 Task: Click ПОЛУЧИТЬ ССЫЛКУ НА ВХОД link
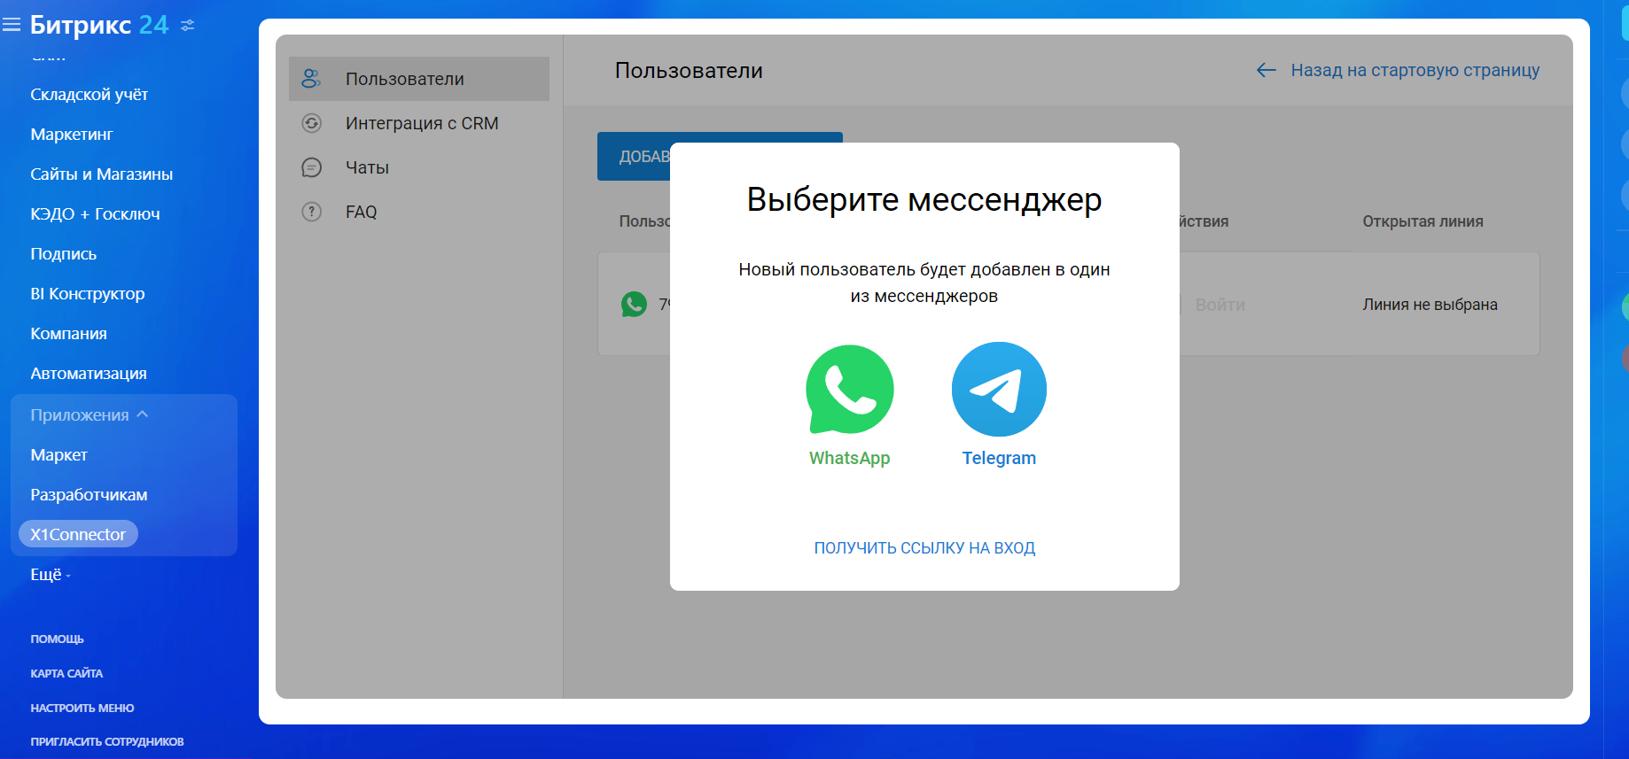pyautogui.click(x=924, y=548)
